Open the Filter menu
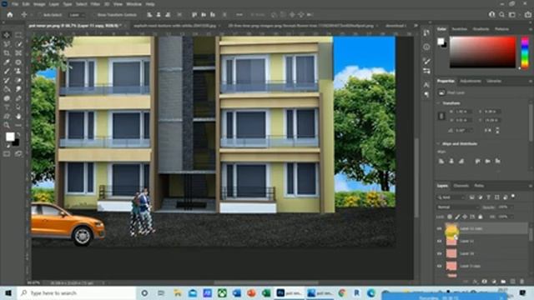Viewport: 534px width, 300px height. 95,4
